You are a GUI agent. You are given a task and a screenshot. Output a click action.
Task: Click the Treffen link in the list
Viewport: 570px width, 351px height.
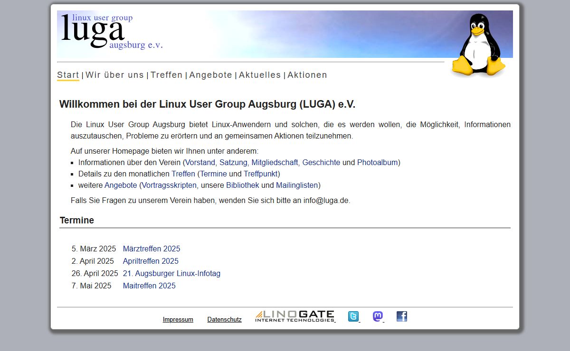click(x=183, y=174)
